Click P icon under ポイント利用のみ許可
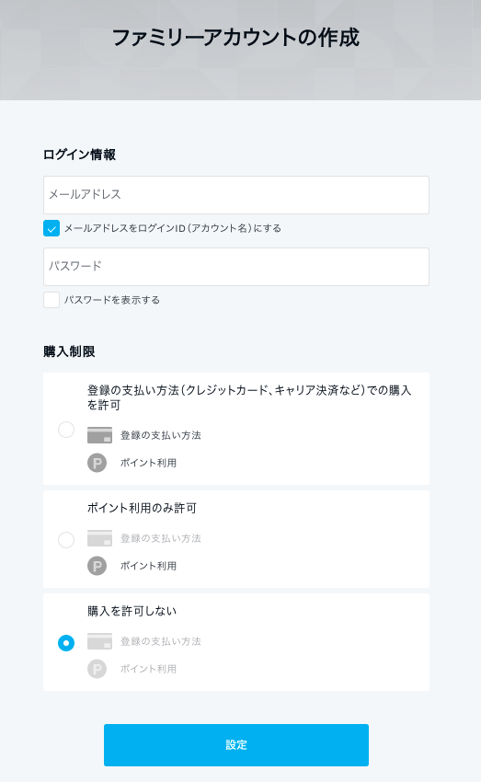 pyautogui.click(x=97, y=566)
